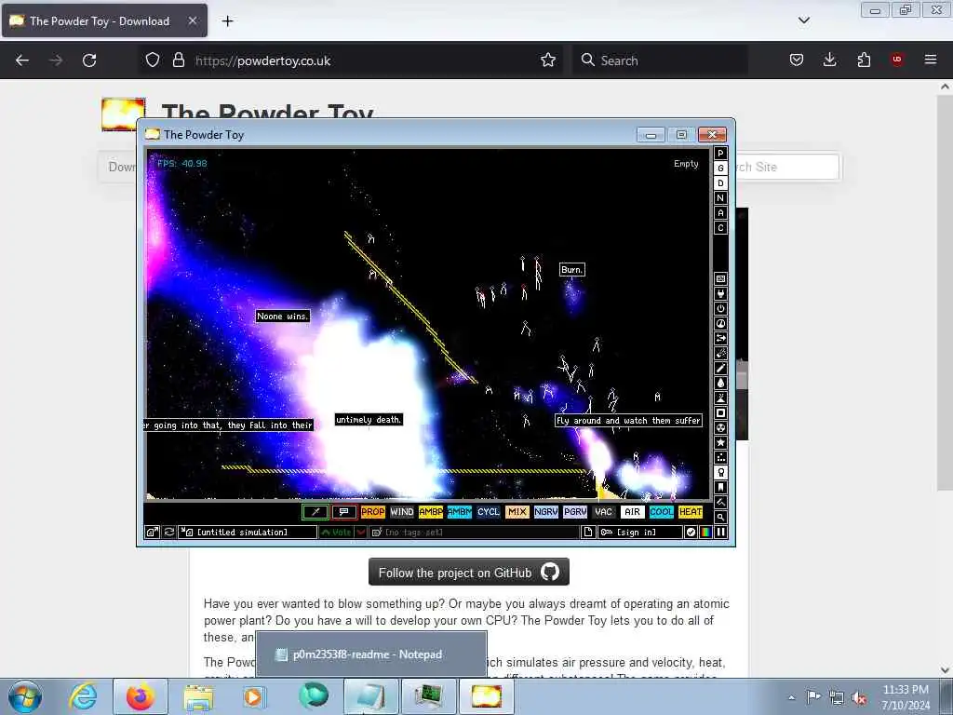Click the [sign in] button
Viewport: 953px width, 715px height.
[640, 532]
